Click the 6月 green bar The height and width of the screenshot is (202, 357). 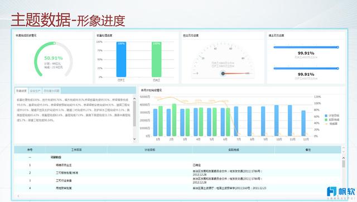228,122
